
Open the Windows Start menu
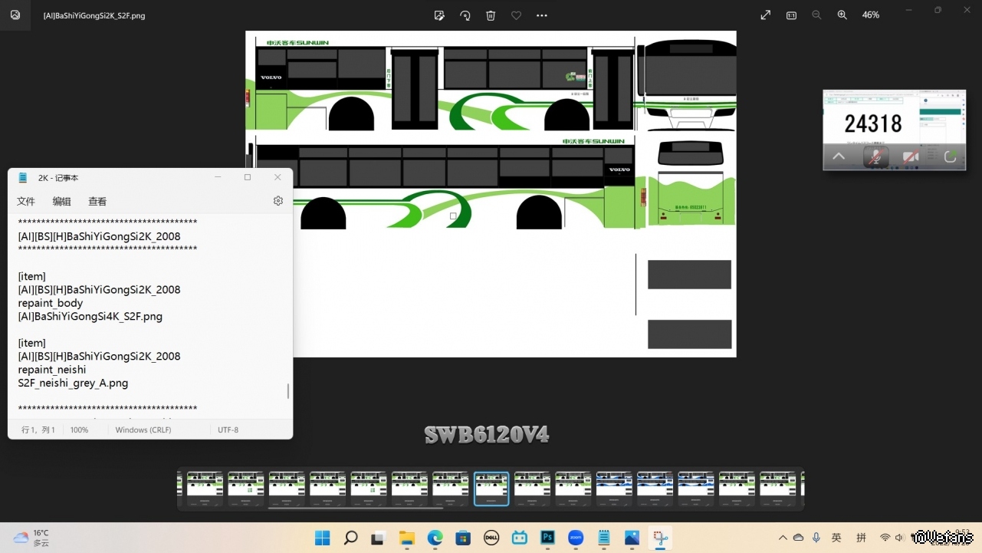[323, 538]
